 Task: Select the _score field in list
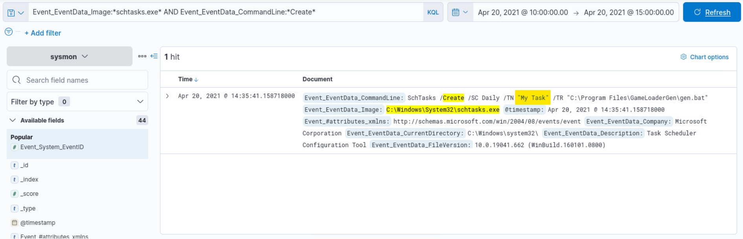29,194
